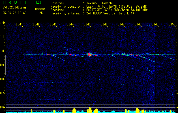
Task: Click the bright red meteor echo near 0945
Action: 90,55
